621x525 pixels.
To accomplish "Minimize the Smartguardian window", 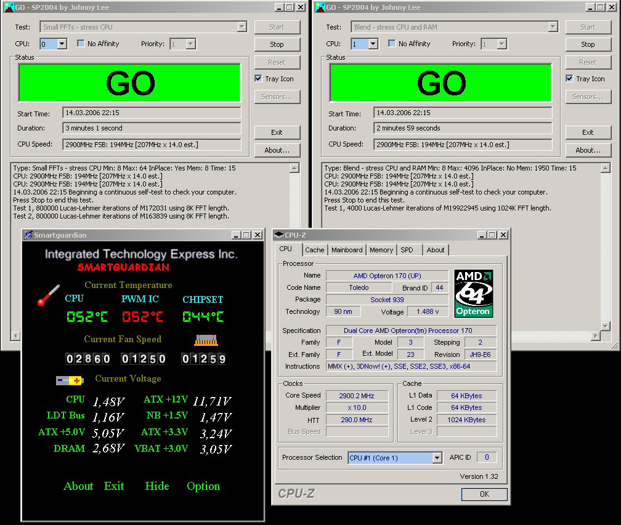I will coord(236,235).
